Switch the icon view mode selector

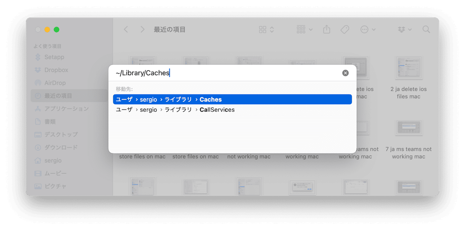pyautogui.click(x=267, y=29)
